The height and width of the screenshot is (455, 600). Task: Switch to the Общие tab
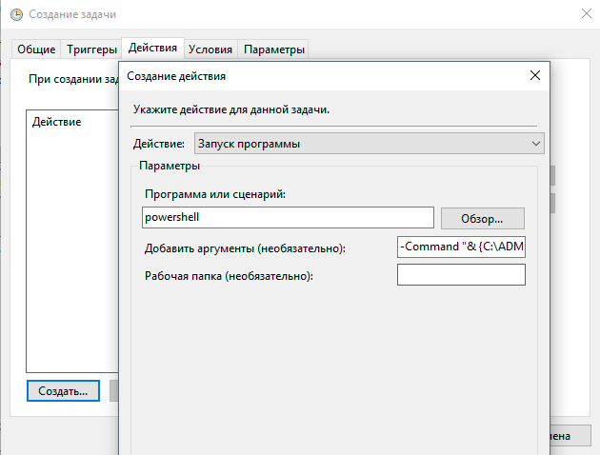pos(36,49)
